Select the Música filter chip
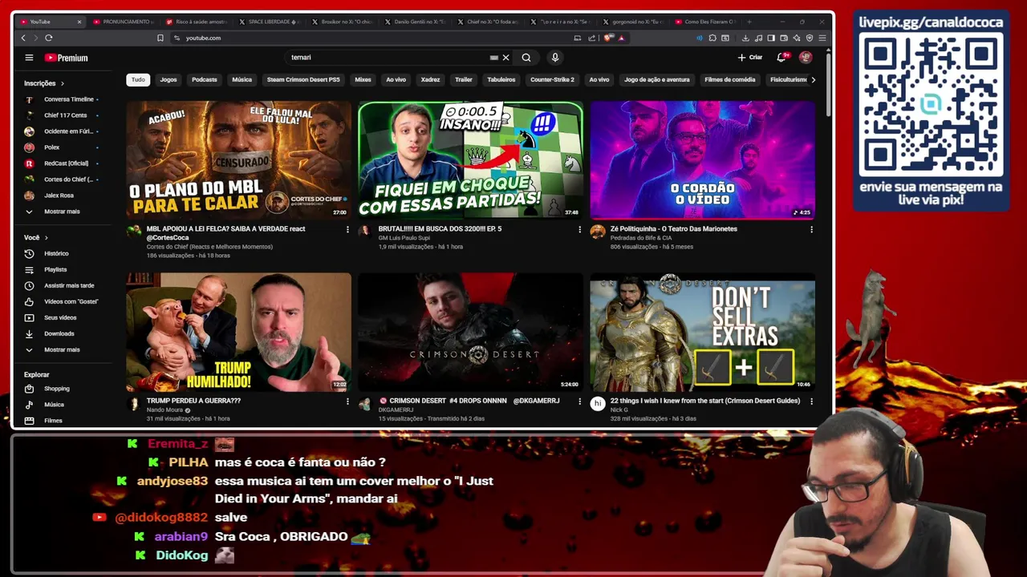1027x577 pixels. coord(242,79)
